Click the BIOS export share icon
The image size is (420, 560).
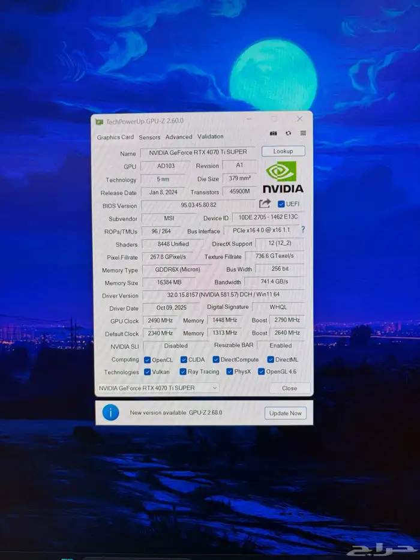click(x=265, y=203)
